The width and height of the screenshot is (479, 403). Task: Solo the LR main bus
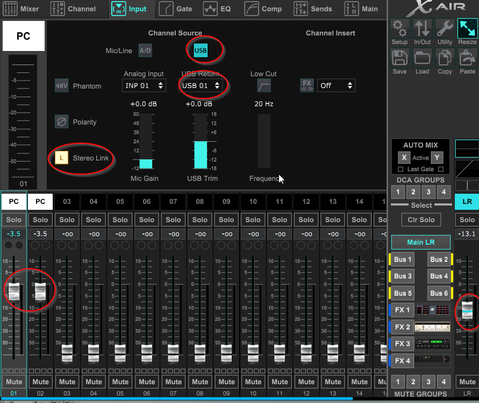(x=467, y=219)
